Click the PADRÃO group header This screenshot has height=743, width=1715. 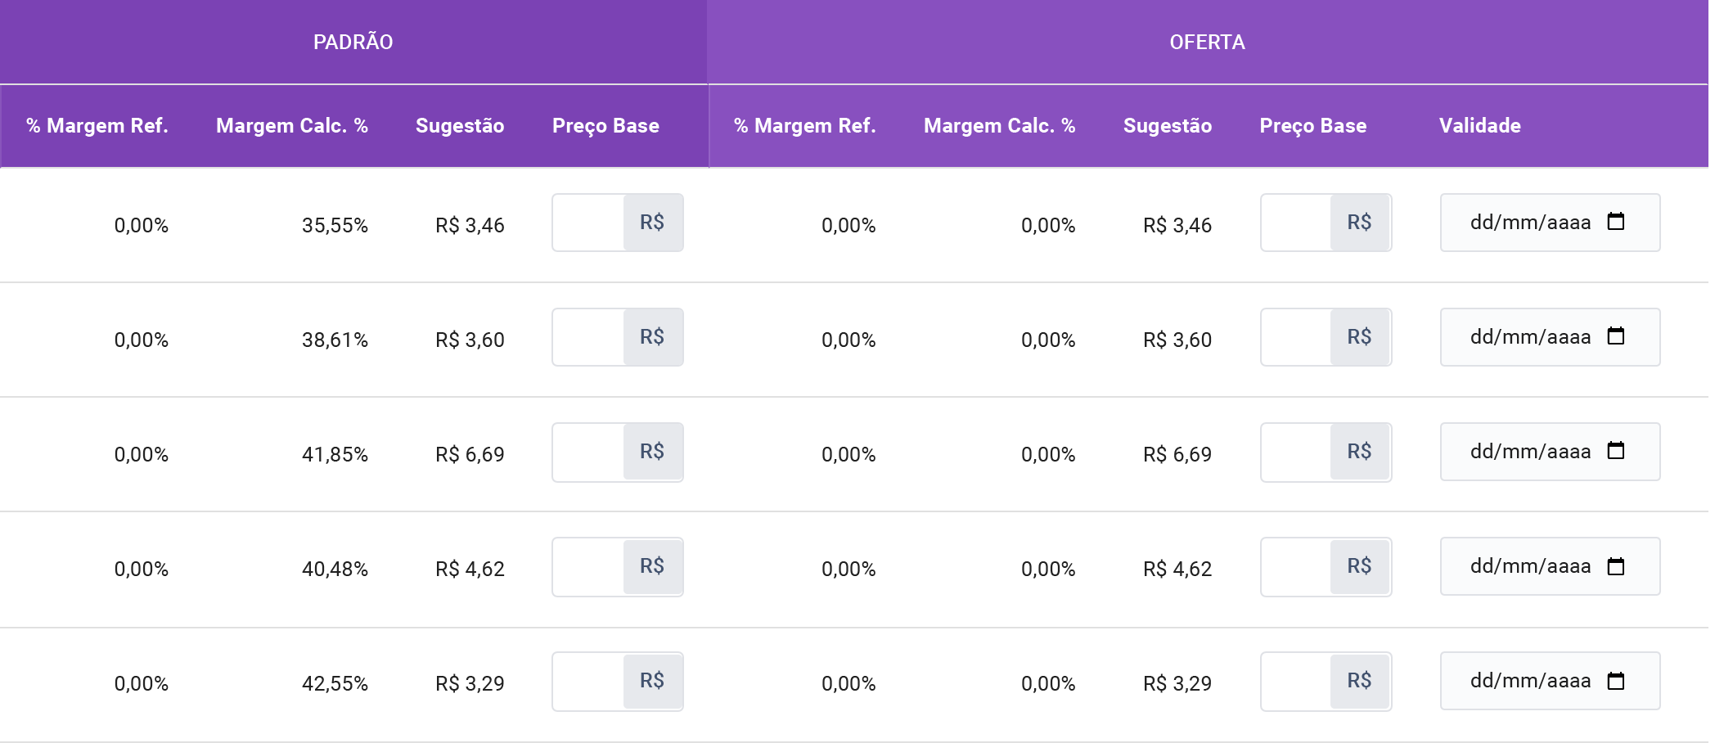click(353, 42)
